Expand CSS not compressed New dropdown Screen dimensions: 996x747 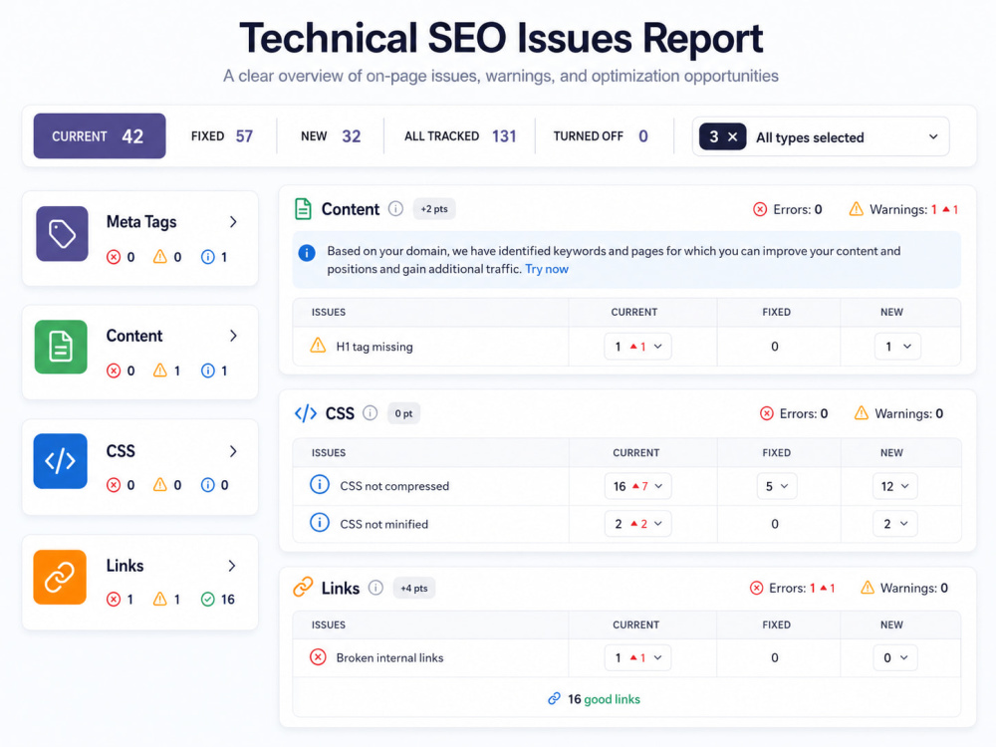[x=894, y=486]
